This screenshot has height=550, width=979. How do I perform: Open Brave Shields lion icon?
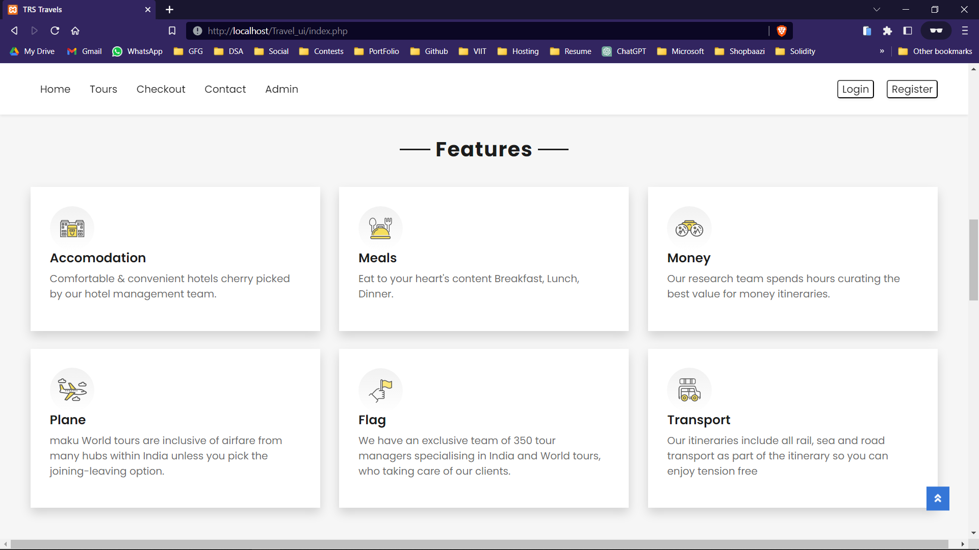(x=781, y=31)
